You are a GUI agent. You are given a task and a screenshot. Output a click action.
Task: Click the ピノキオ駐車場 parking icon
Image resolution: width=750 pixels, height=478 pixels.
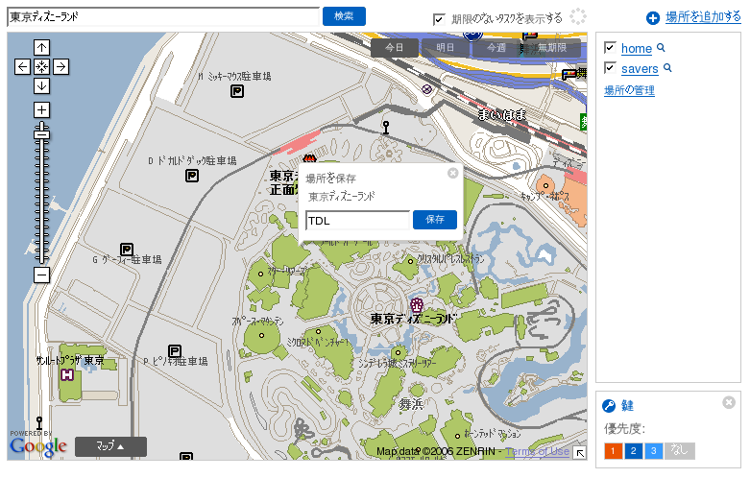point(175,351)
